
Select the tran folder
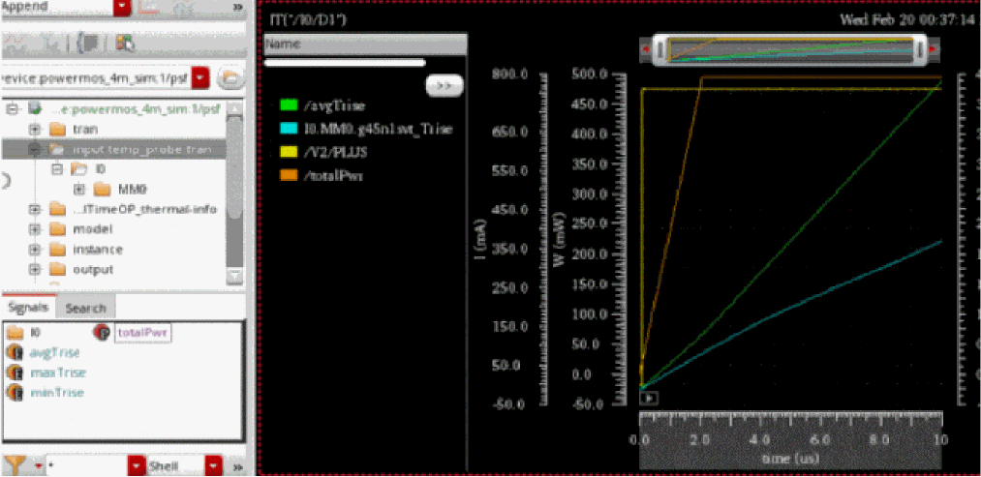point(74,130)
